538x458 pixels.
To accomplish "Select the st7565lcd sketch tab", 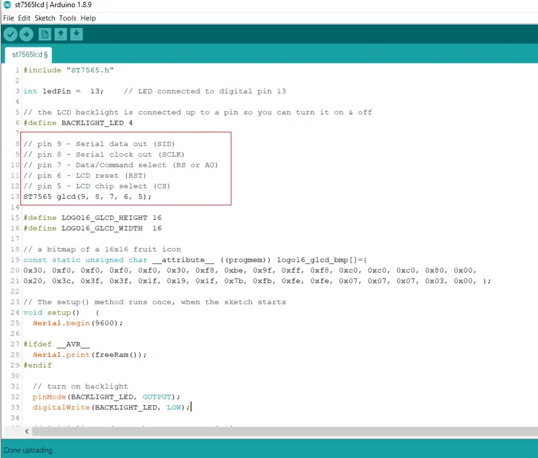I will (x=28, y=54).
